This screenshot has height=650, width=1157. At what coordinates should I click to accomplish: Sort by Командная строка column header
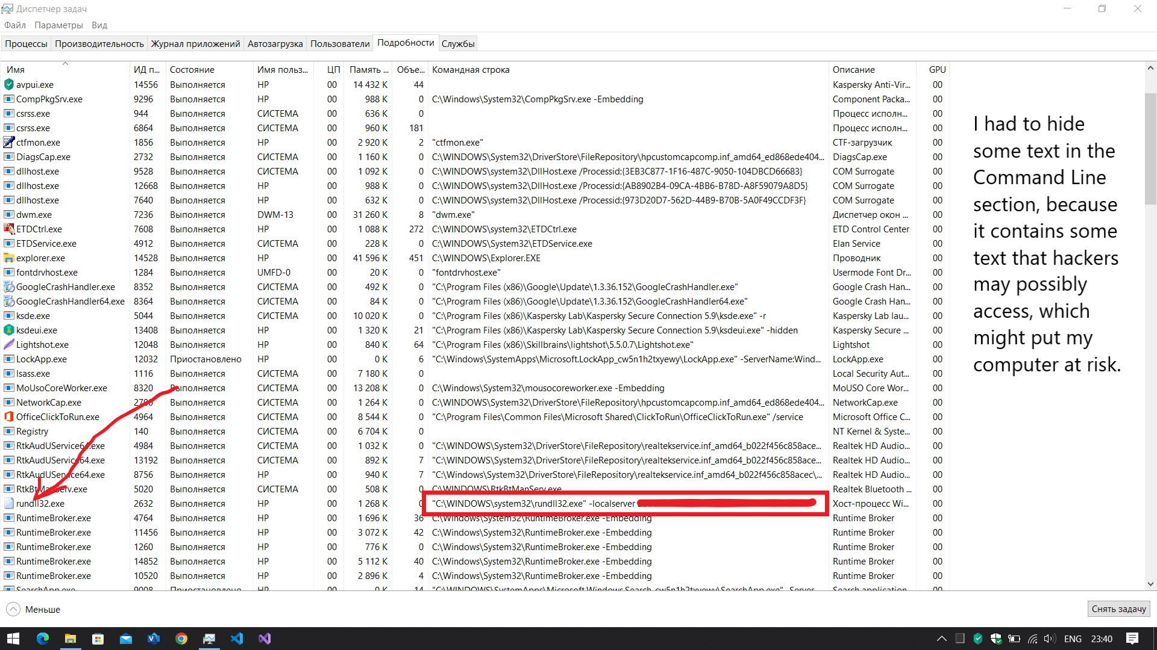(471, 70)
